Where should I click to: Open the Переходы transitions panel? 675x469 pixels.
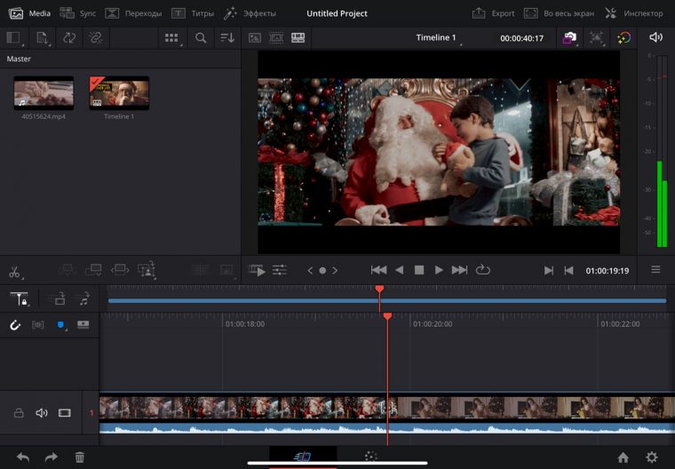click(133, 13)
